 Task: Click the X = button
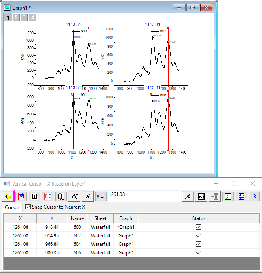[101, 196]
